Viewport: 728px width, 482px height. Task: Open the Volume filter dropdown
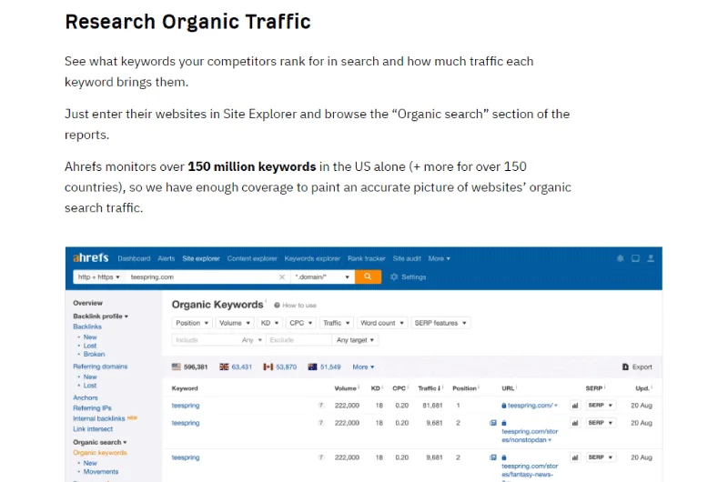tap(235, 323)
